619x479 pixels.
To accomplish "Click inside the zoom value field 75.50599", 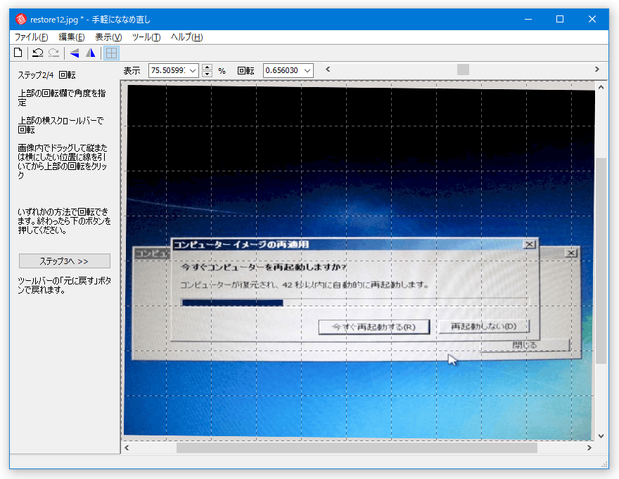I will click(x=168, y=70).
